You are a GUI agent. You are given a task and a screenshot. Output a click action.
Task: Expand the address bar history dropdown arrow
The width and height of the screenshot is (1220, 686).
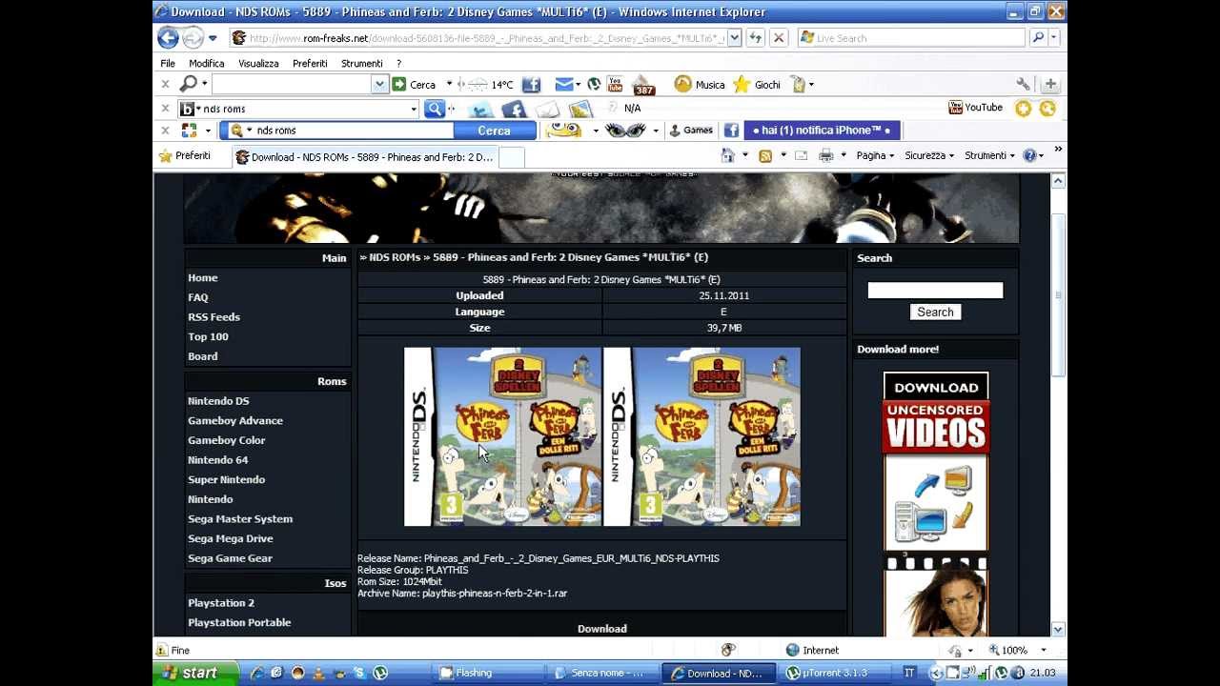pyautogui.click(x=735, y=38)
